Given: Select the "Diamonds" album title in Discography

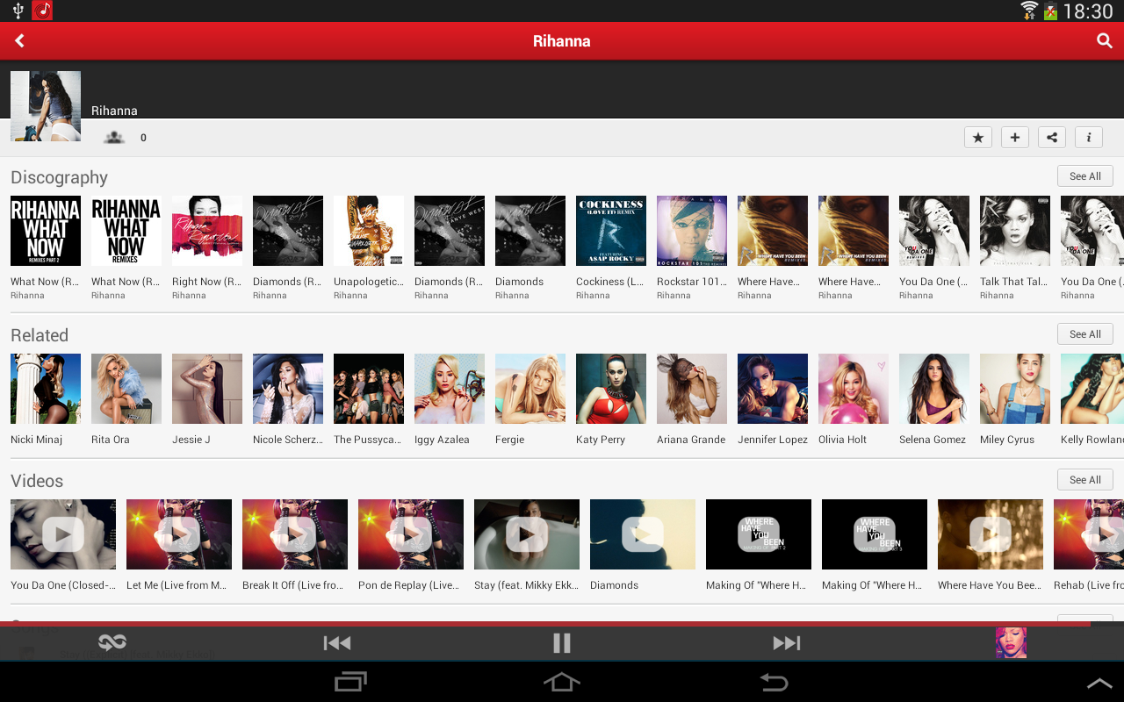Looking at the screenshot, I should (x=519, y=282).
